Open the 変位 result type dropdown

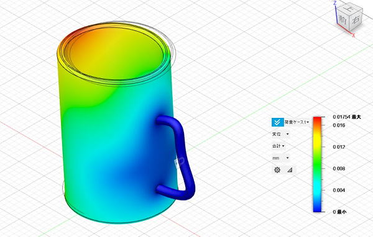click(x=280, y=134)
